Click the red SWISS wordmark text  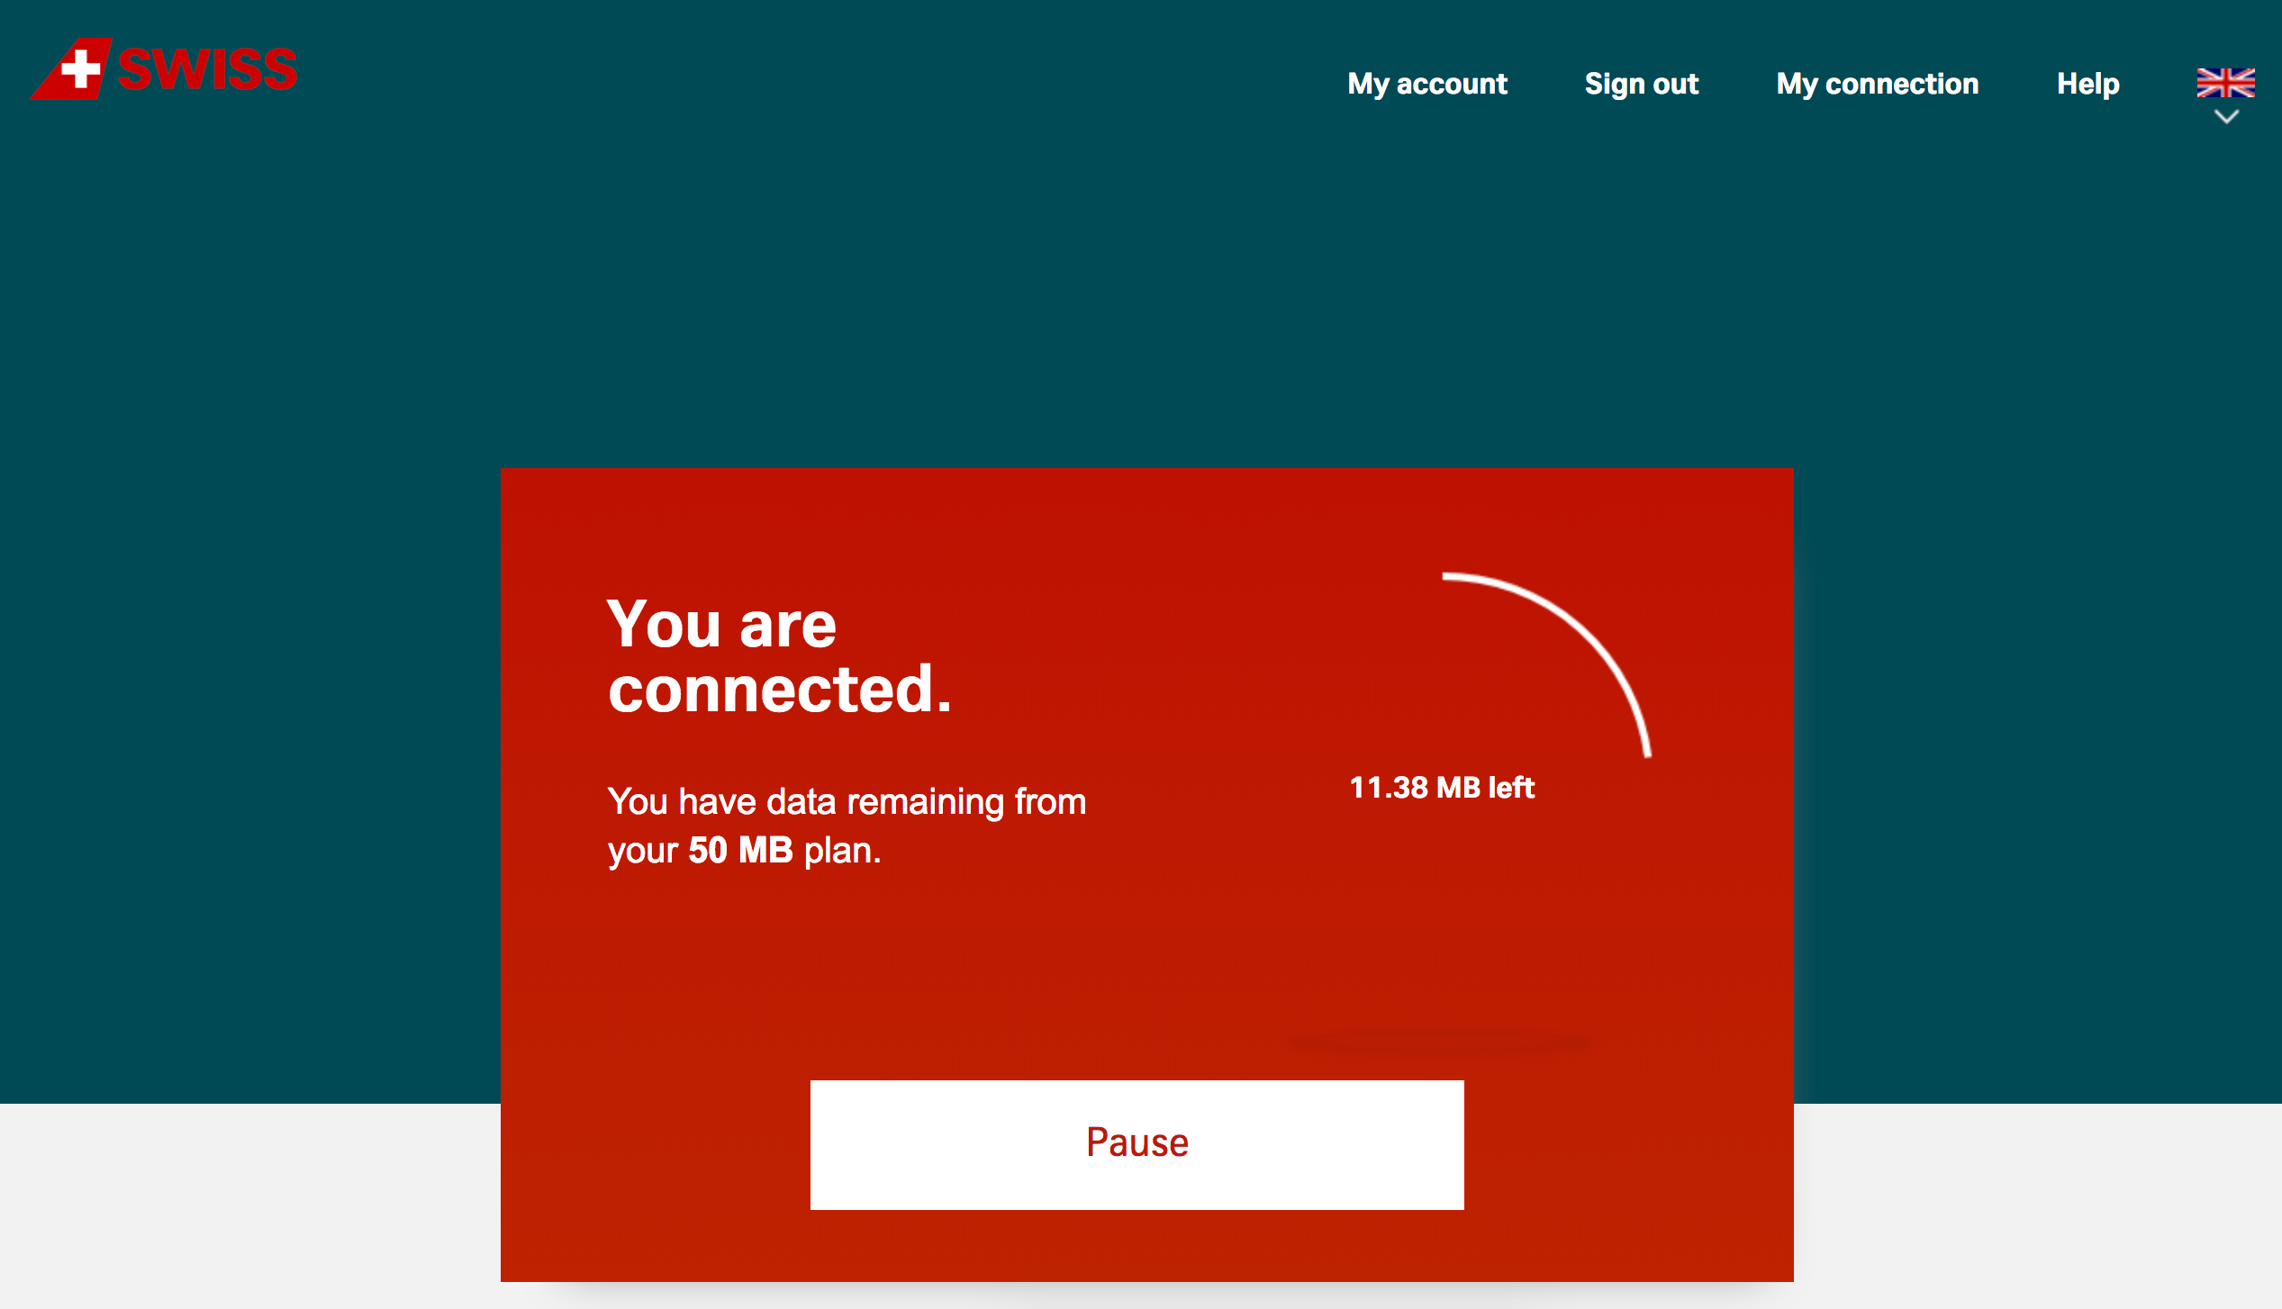click(x=207, y=69)
